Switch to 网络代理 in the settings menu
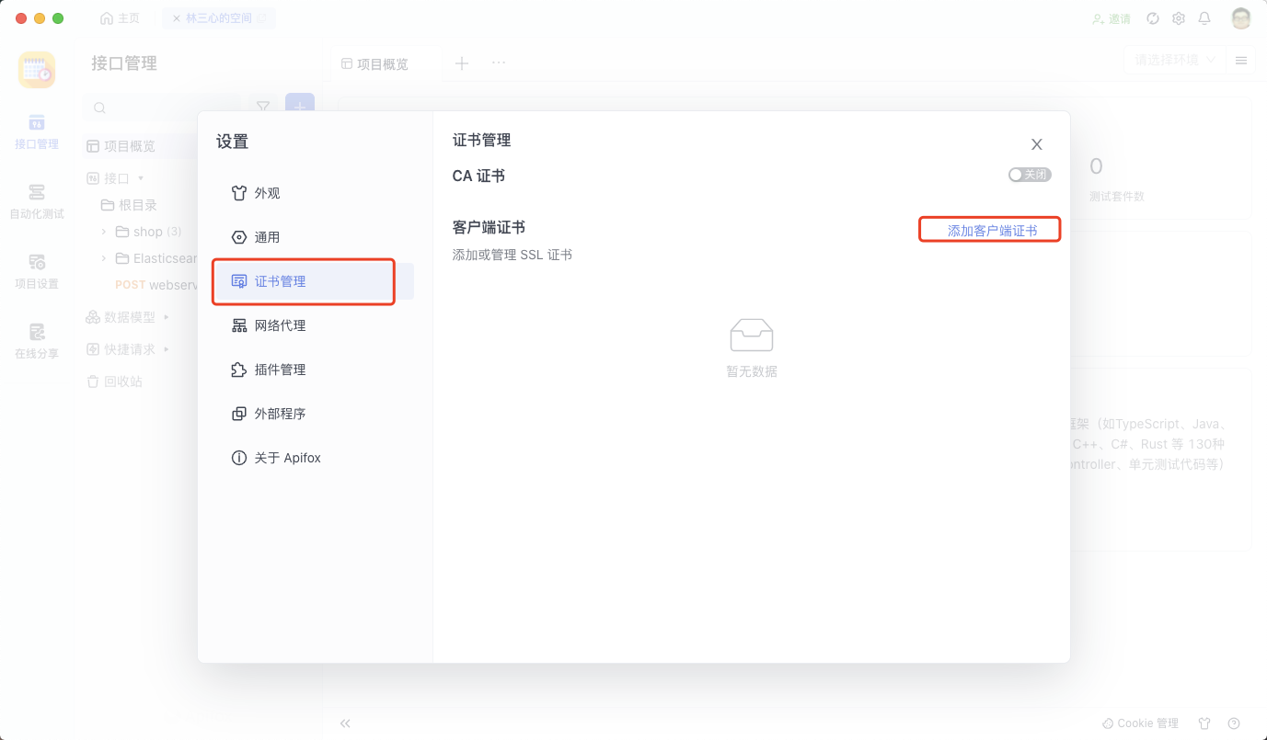Image resolution: width=1267 pixels, height=740 pixels. click(x=280, y=324)
